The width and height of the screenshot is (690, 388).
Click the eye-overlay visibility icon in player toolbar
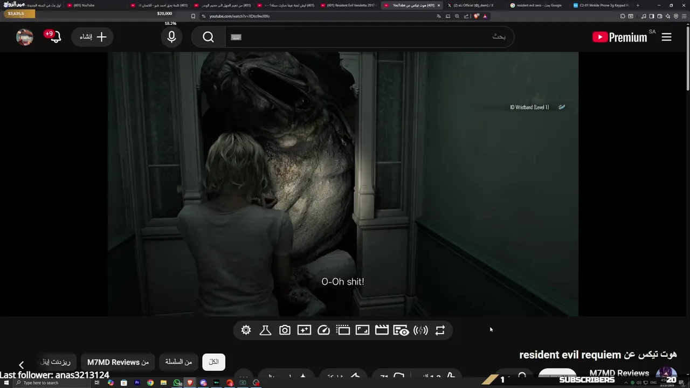point(401,330)
